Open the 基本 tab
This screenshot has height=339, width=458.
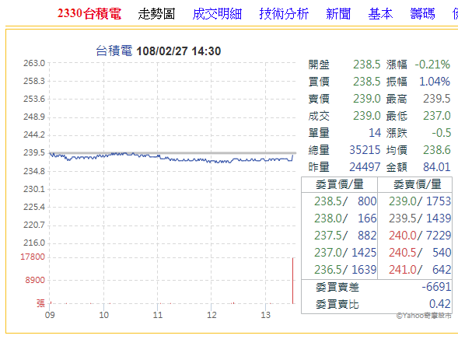pyautogui.click(x=380, y=14)
